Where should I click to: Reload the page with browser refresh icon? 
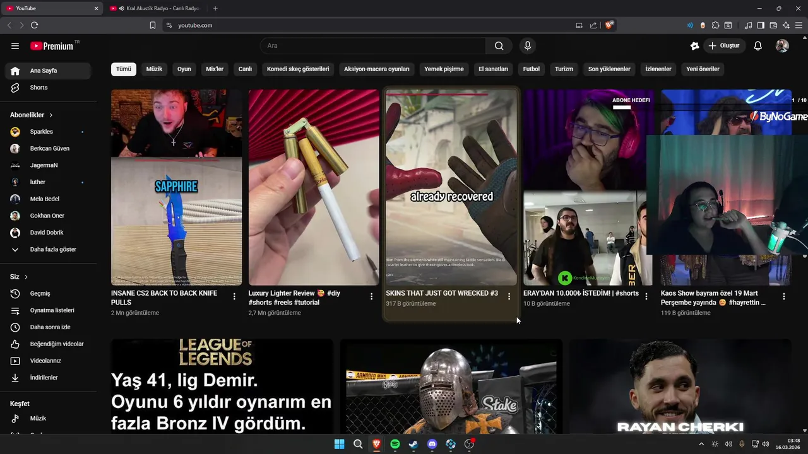[x=34, y=25]
